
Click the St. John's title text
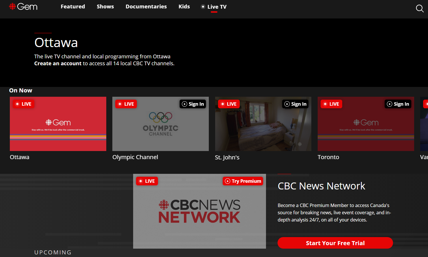[227, 157]
